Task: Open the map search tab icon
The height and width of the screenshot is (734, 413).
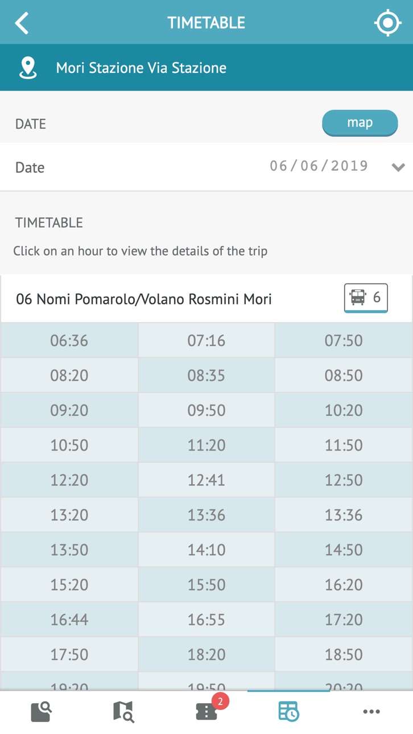Action: point(123,711)
